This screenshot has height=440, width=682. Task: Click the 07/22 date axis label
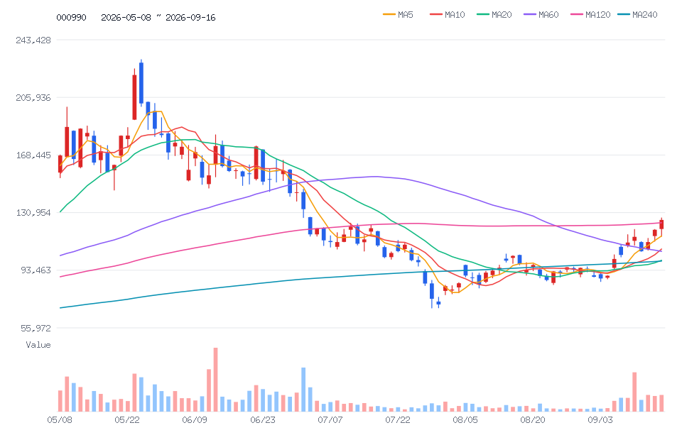(398, 420)
